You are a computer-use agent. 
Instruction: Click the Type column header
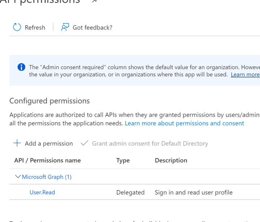[123, 160]
